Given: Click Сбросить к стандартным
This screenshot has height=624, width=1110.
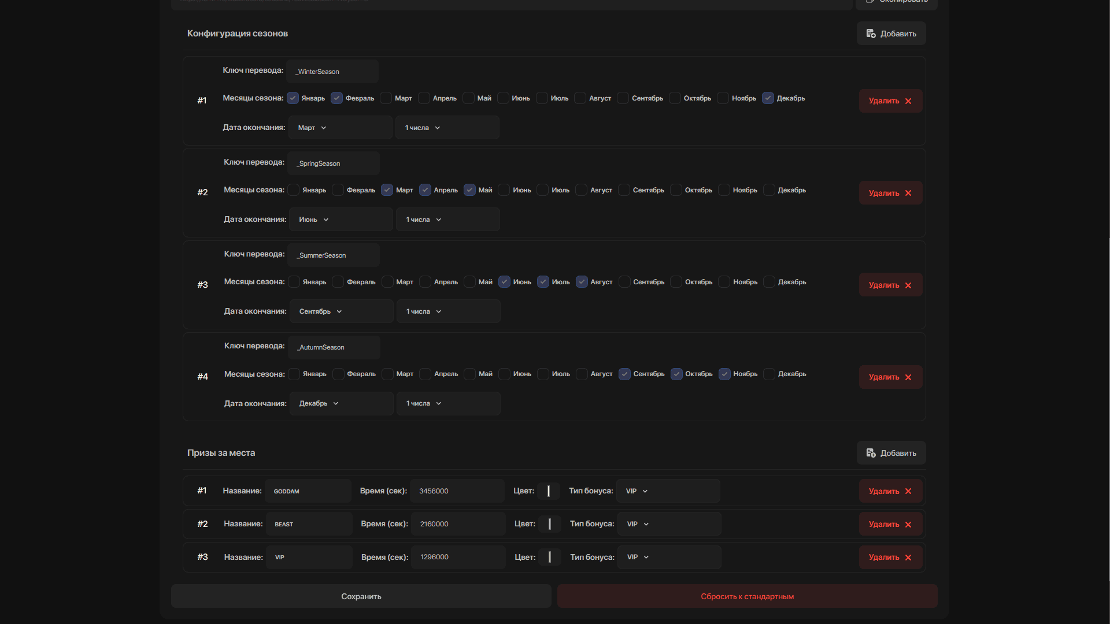Looking at the screenshot, I should 748,596.
